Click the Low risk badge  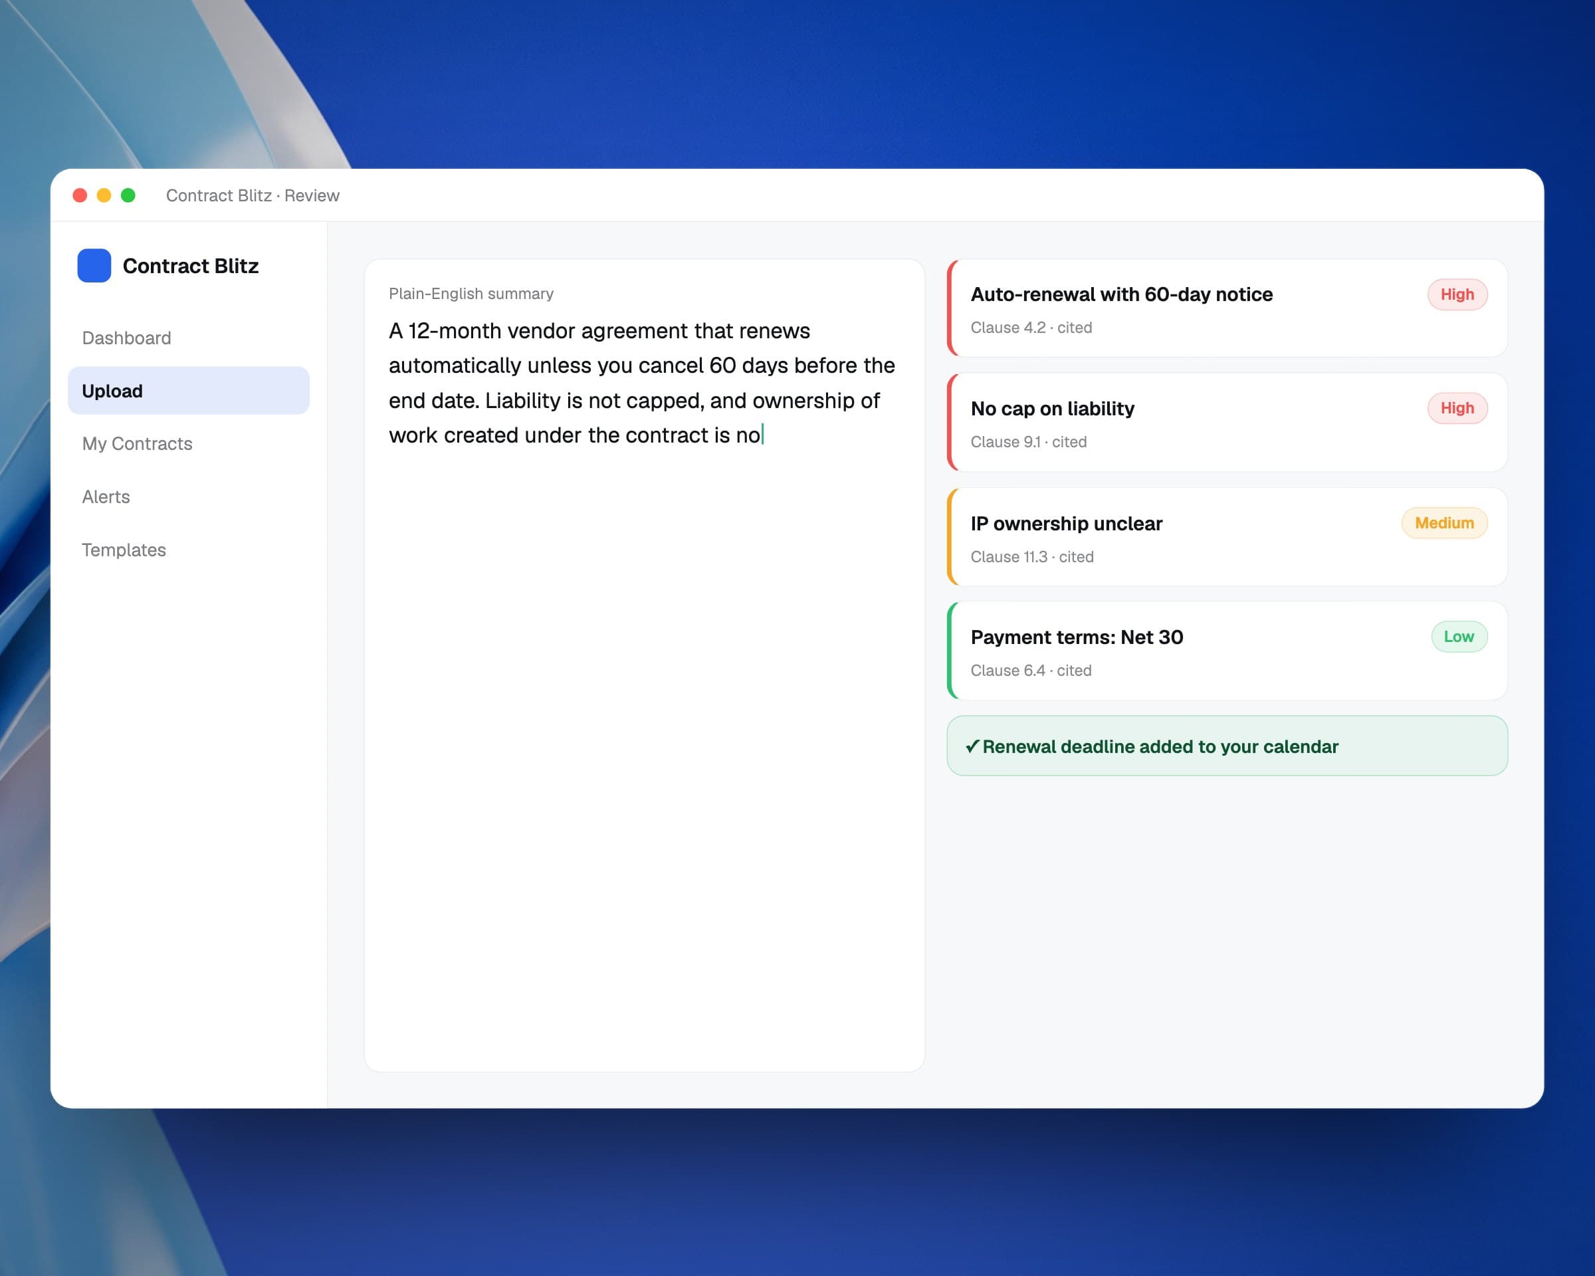point(1459,637)
